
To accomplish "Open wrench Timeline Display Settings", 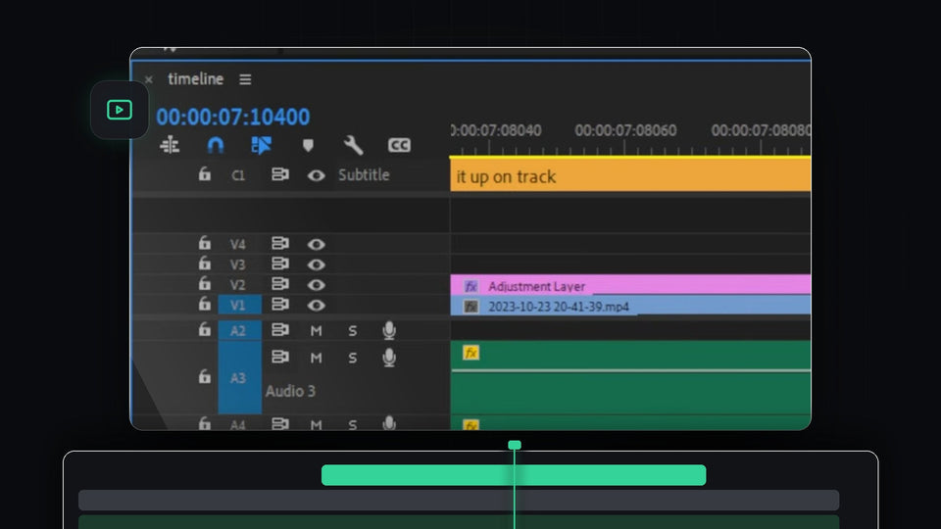I will pyautogui.click(x=353, y=145).
